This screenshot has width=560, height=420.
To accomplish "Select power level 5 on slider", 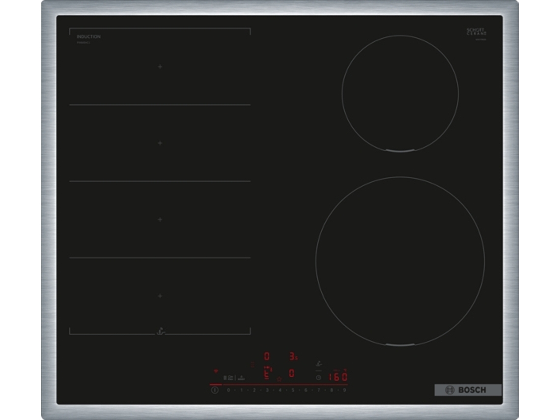I will (293, 390).
